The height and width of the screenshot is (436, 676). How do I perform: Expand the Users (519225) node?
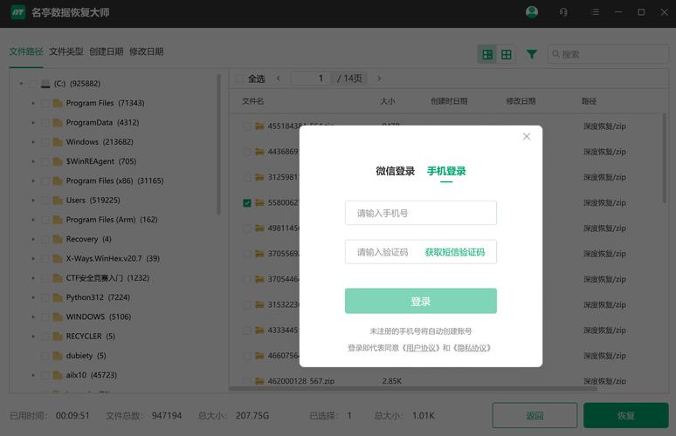pyautogui.click(x=33, y=201)
